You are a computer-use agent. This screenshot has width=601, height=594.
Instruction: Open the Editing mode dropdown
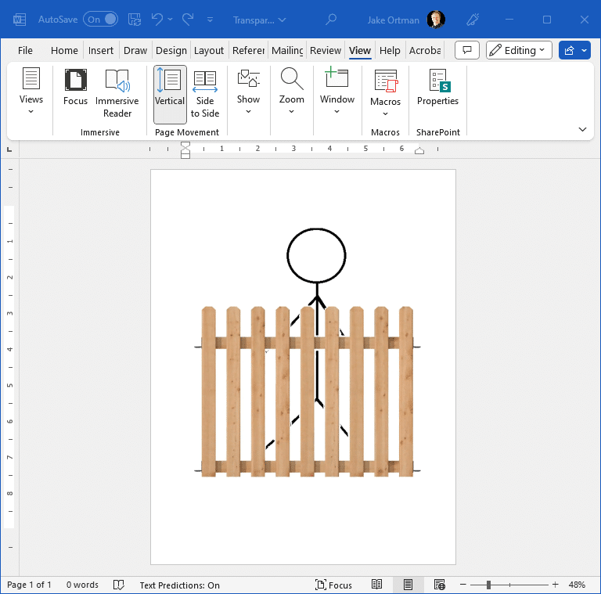point(519,50)
